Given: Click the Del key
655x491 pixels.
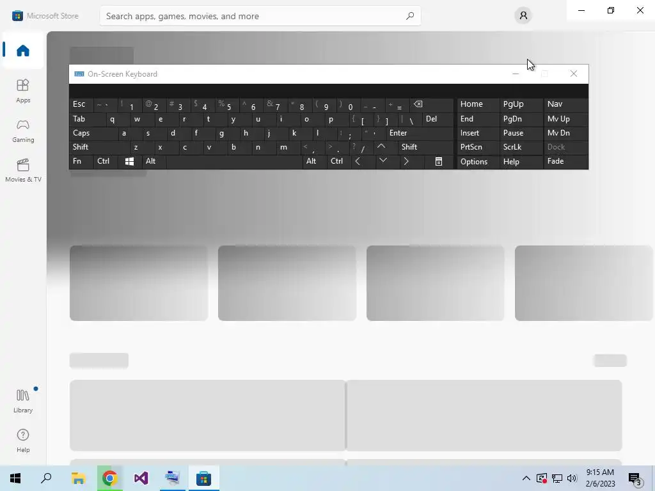Looking at the screenshot, I should (x=438, y=119).
